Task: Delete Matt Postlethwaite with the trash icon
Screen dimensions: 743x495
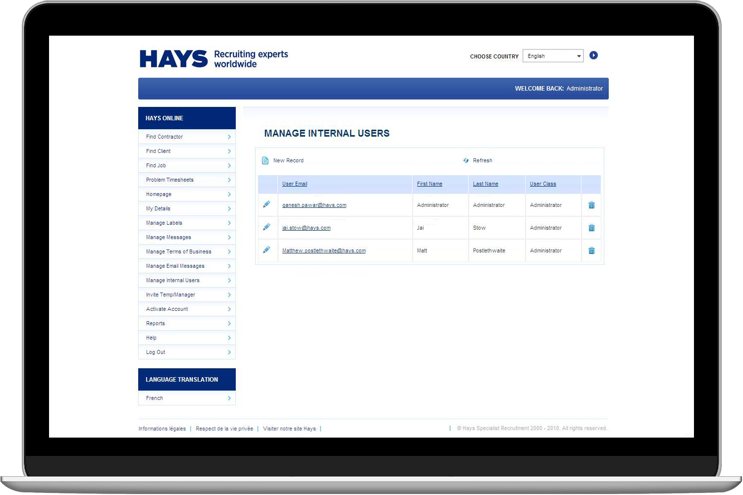Action: (x=591, y=250)
